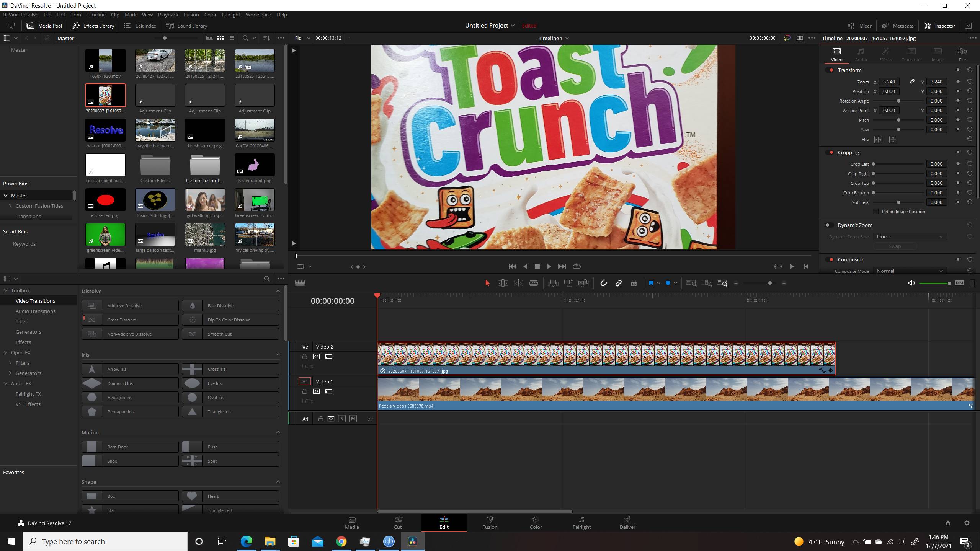Switch to the Color page

tap(536, 523)
